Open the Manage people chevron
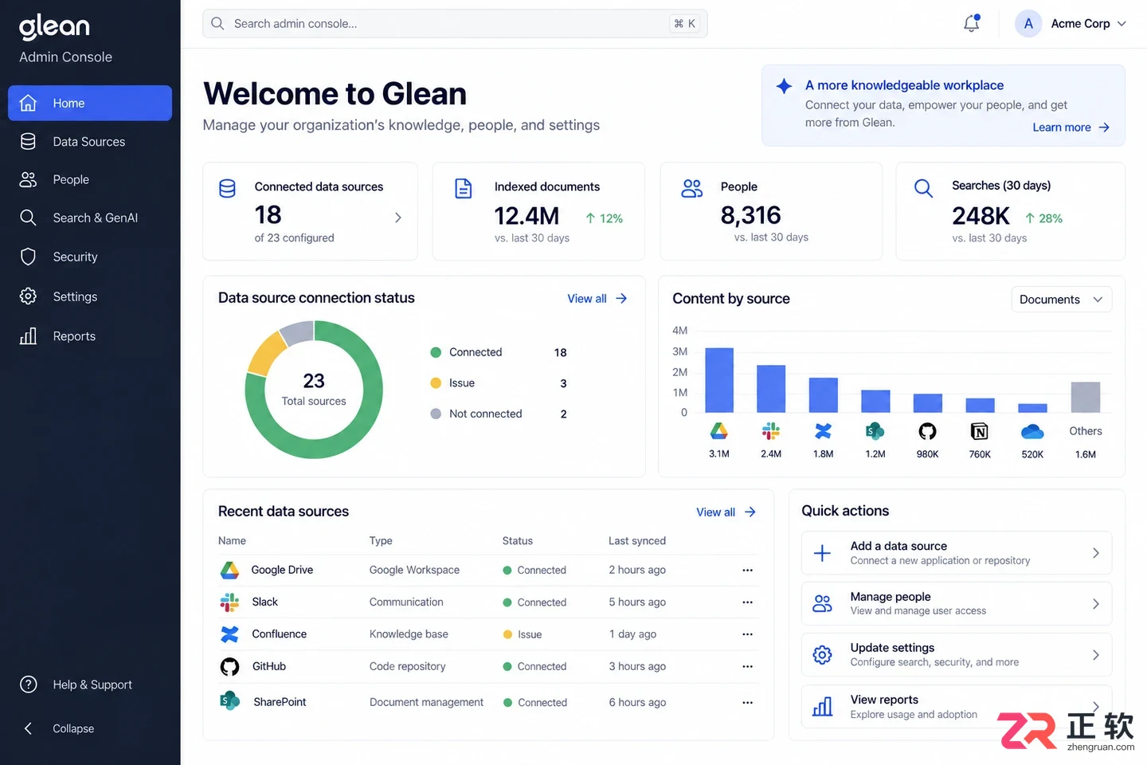Screen dimensions: 1147x765 [x=1096, y=604]
